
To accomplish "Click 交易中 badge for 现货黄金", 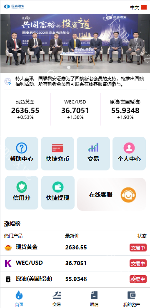I will (138, 247).
